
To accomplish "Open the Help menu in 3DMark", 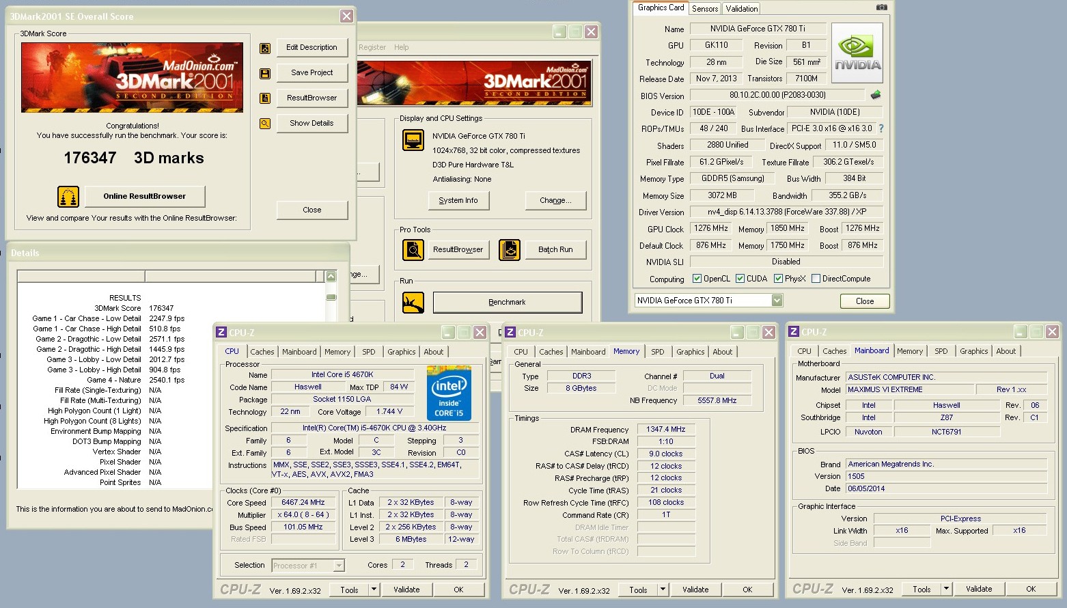I will [402, 48].
